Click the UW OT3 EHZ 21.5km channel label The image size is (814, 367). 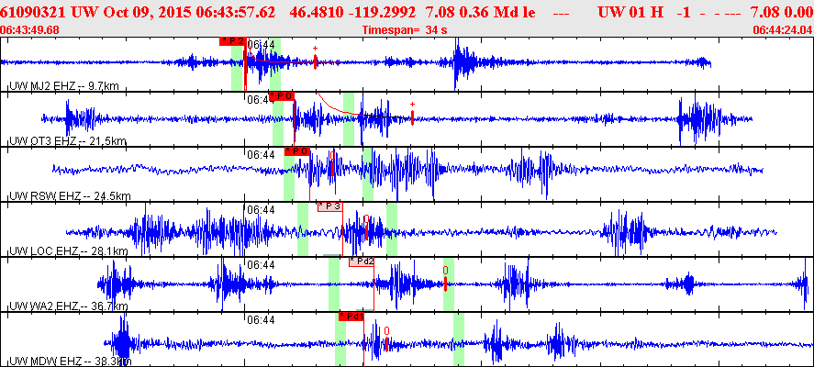point(68,140)
